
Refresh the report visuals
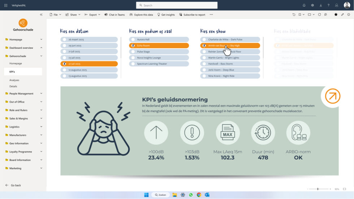click(x=319, y=15)
